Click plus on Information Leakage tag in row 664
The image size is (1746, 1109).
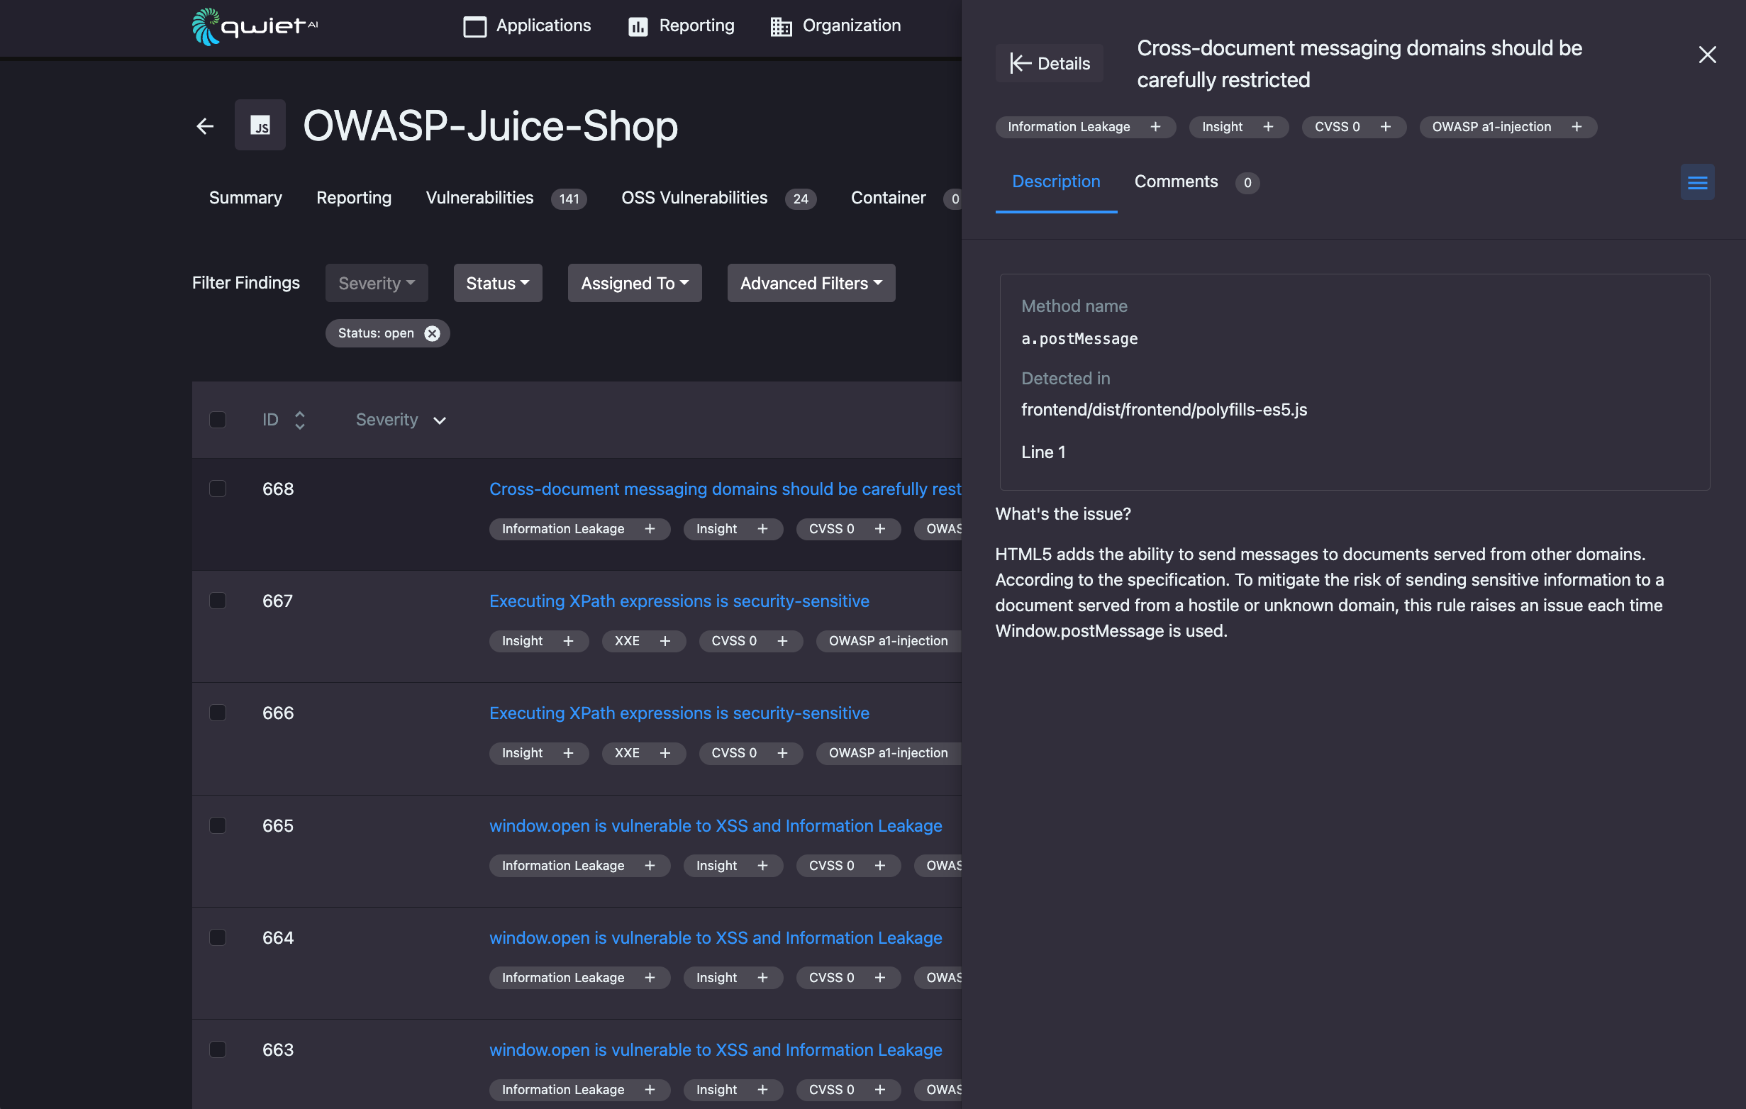coord(650,978)
